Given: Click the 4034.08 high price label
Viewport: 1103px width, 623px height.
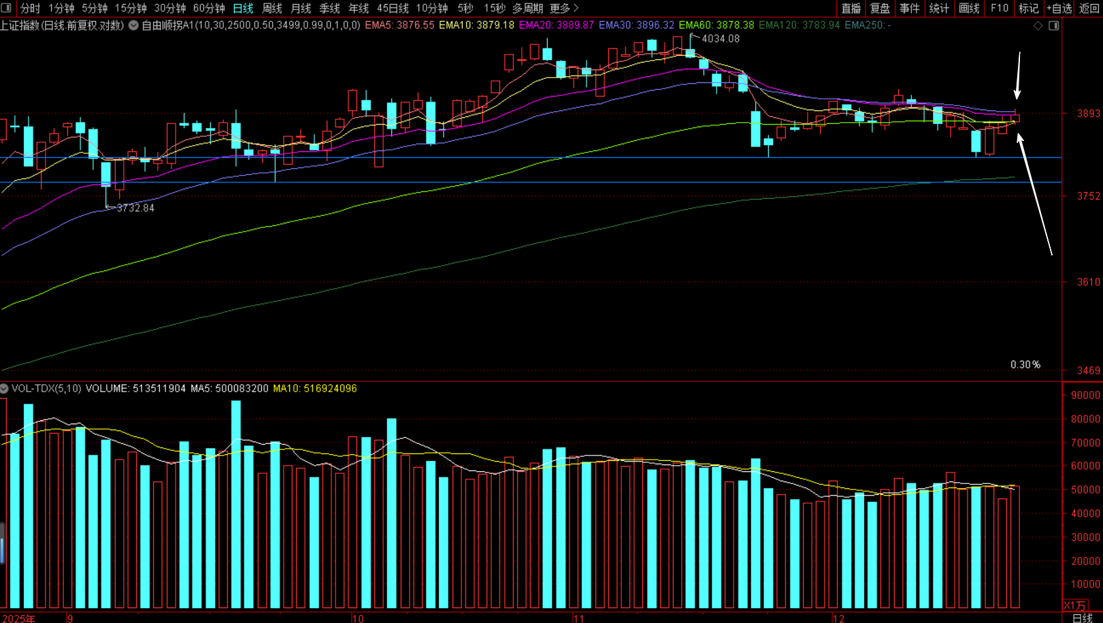Looking at the screenshot, I should point(720,39).
